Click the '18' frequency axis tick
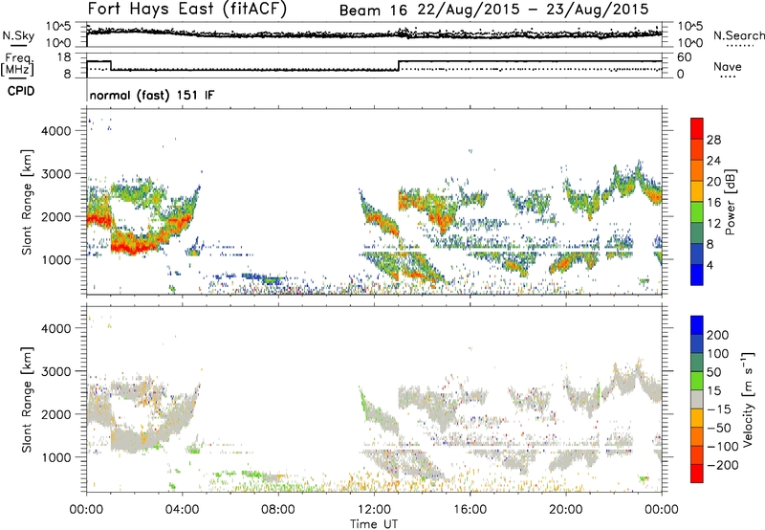This screenshot has height=530, width=765. pyautogui.click(x=64, y=57)
